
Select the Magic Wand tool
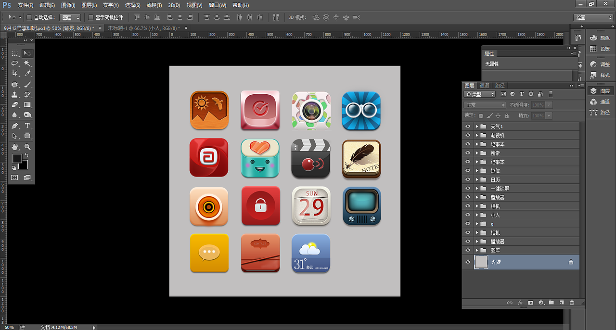[27, 63]
